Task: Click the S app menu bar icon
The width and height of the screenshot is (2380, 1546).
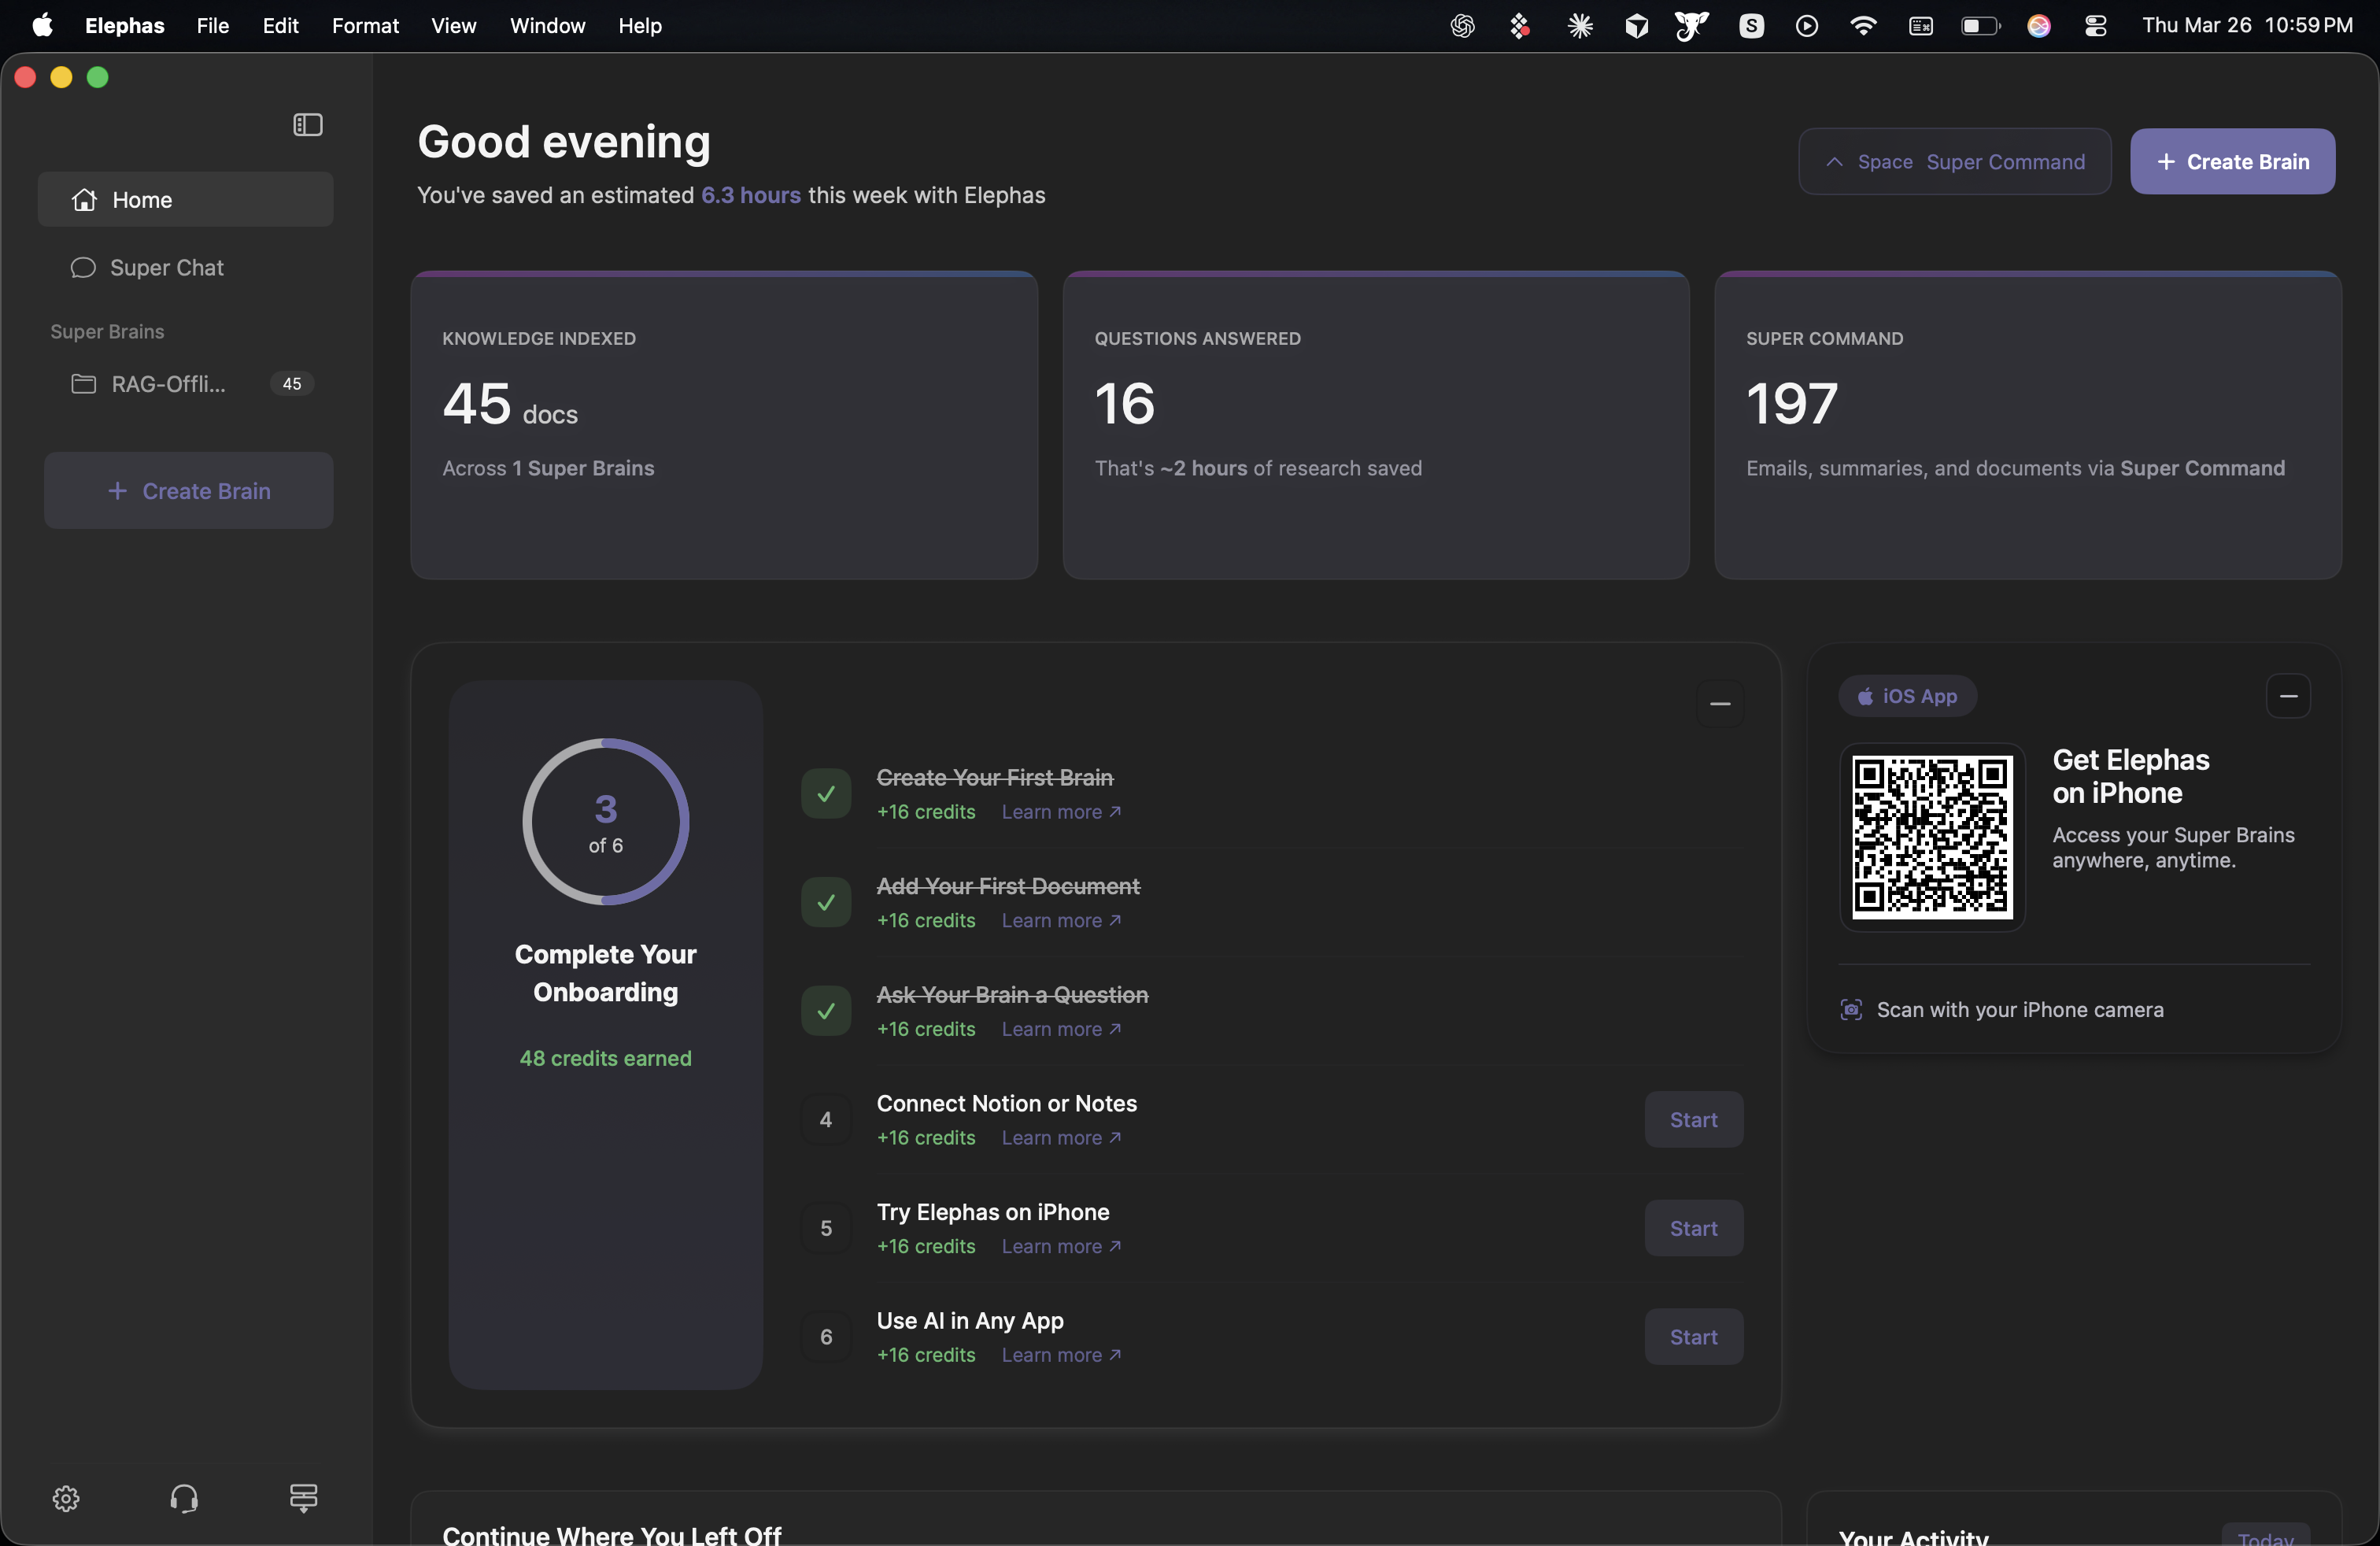Action: tap(1751, 26)
